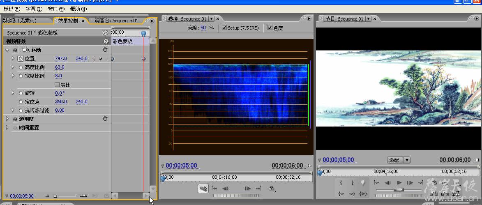The height and width of the screenshot is (205, 482).
Task: Open the effect controls panel flyout menu
Action: pyautogui.click(x=152, y=21)
